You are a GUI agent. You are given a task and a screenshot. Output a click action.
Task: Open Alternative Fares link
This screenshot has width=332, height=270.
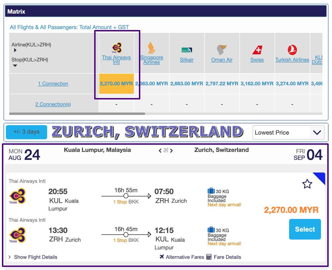click(185, 257)
